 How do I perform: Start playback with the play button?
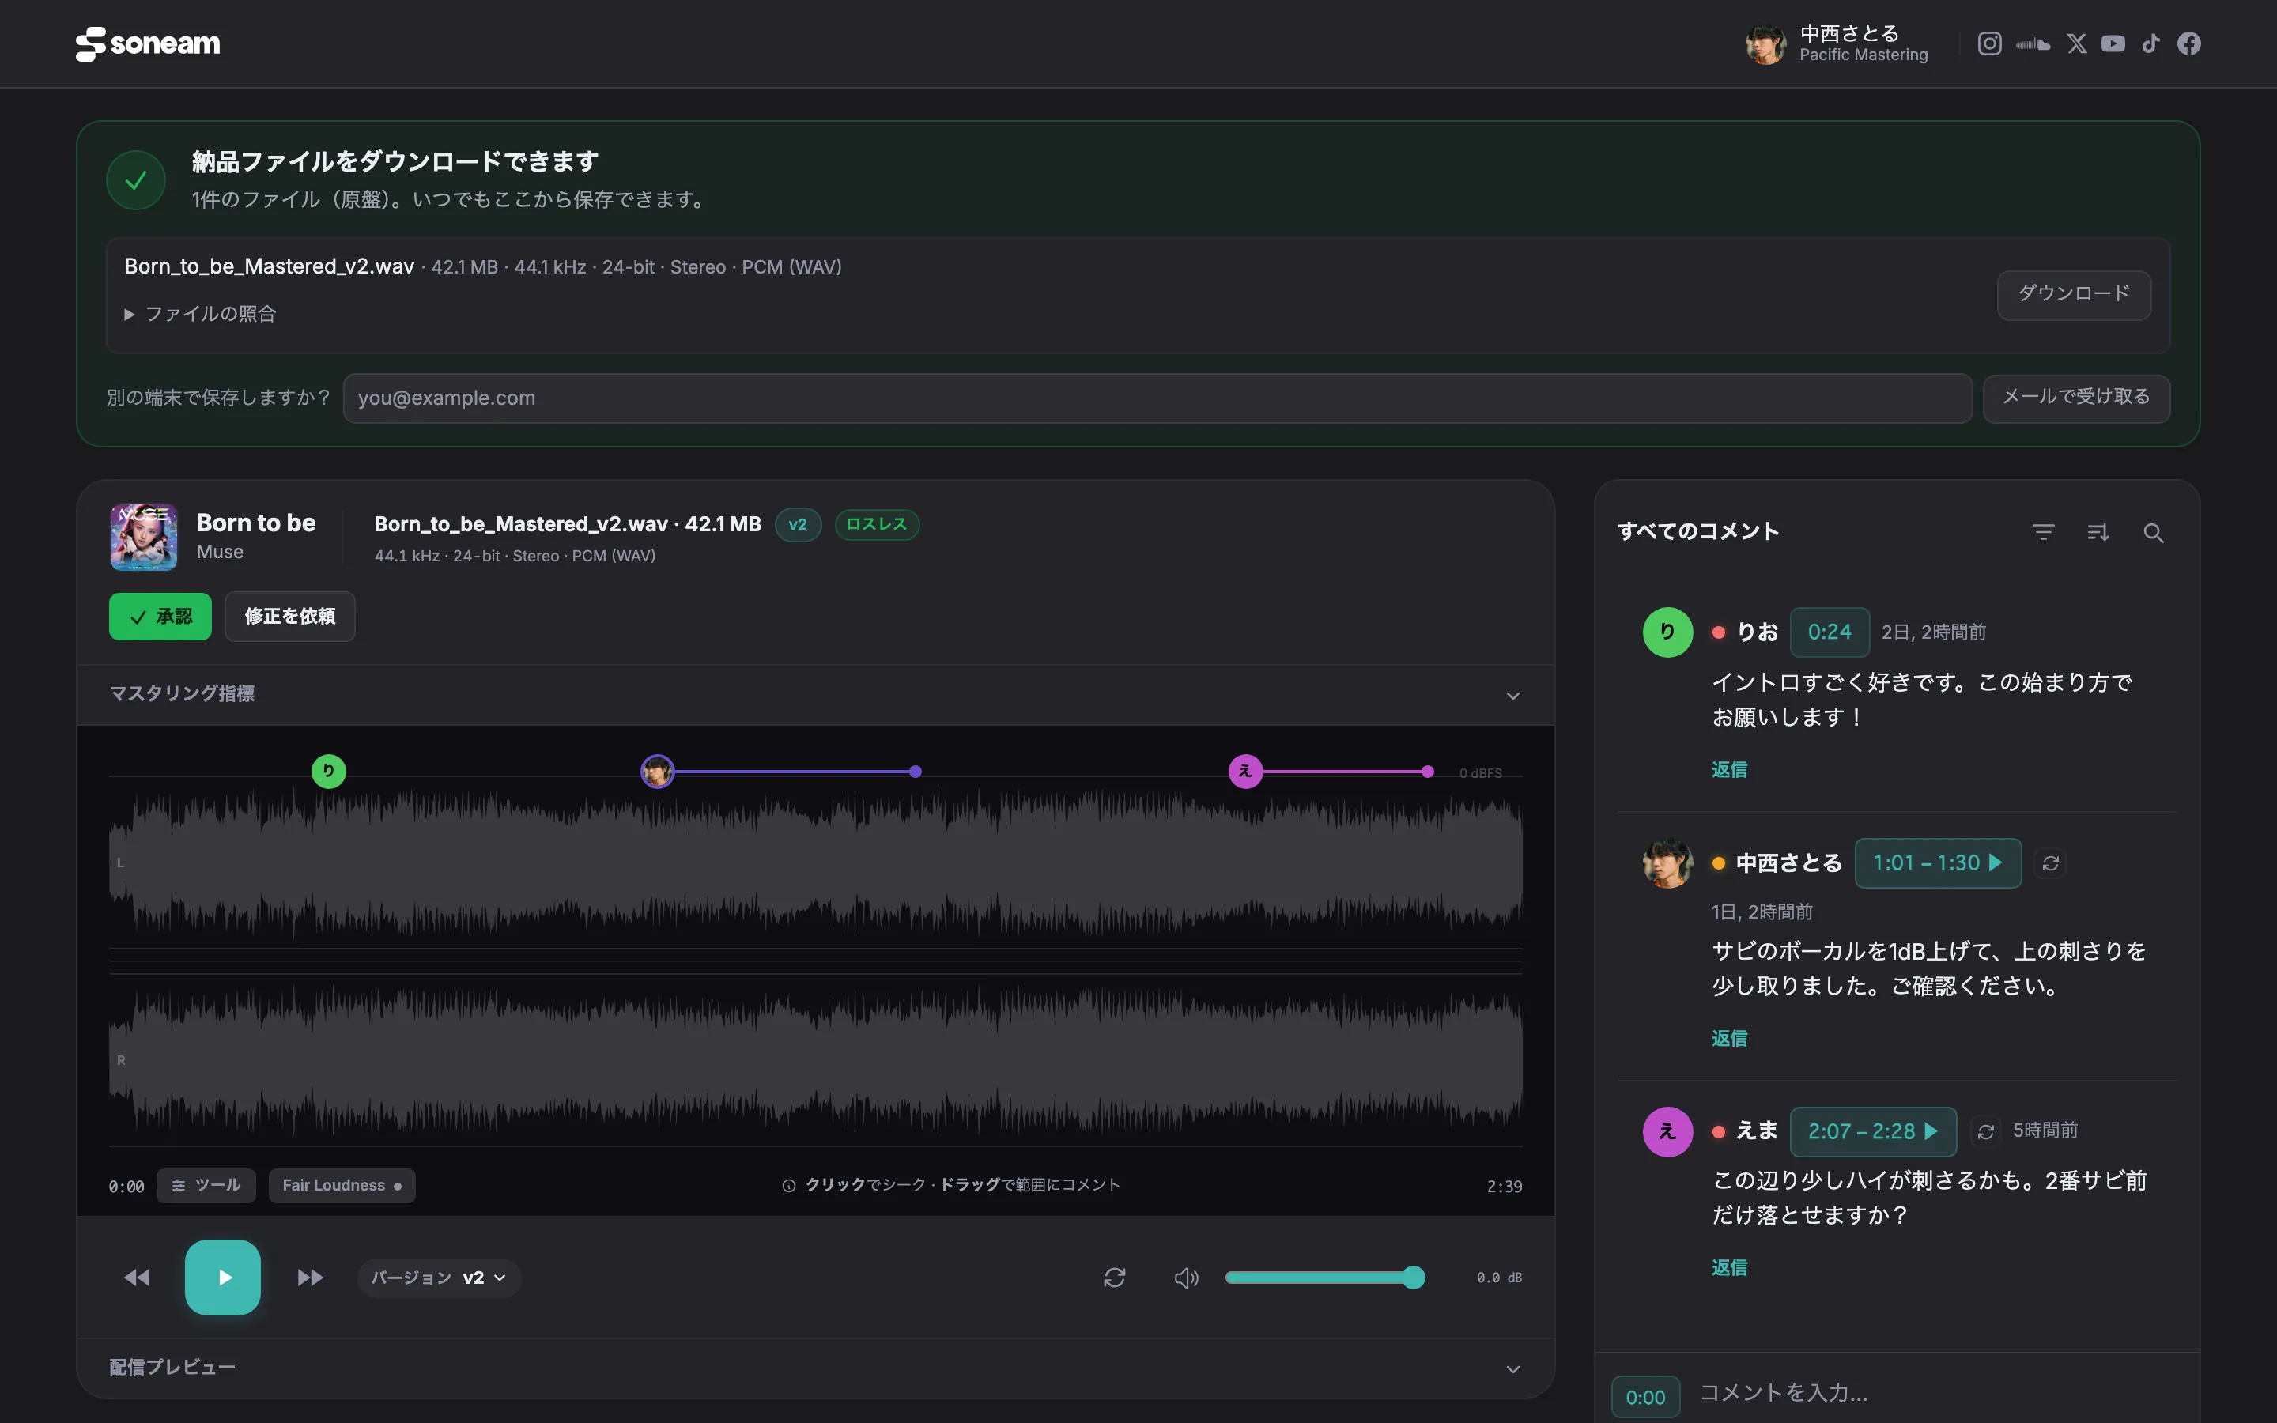click(x=223, y=1277)
